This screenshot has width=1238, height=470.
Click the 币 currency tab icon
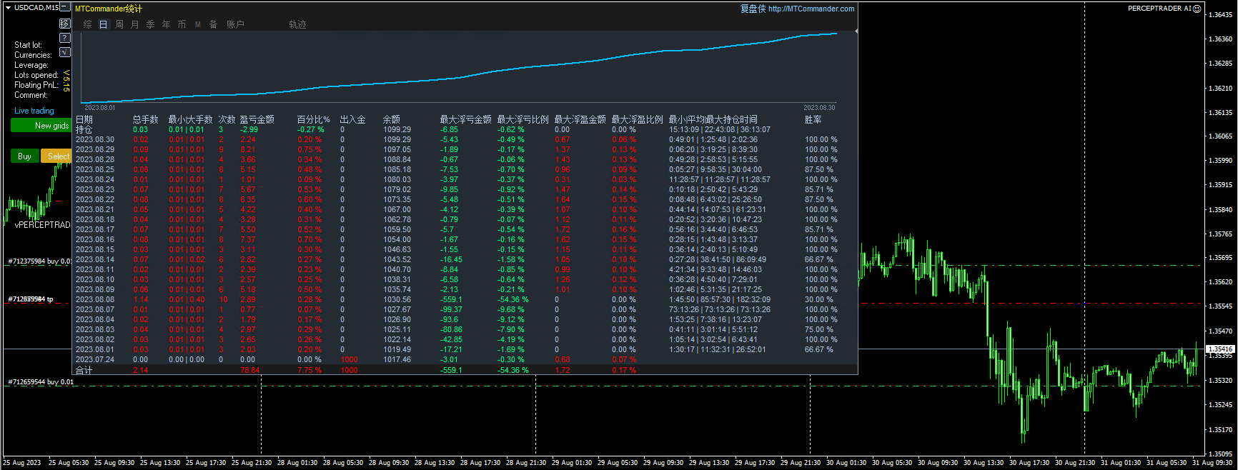point(182,24)
